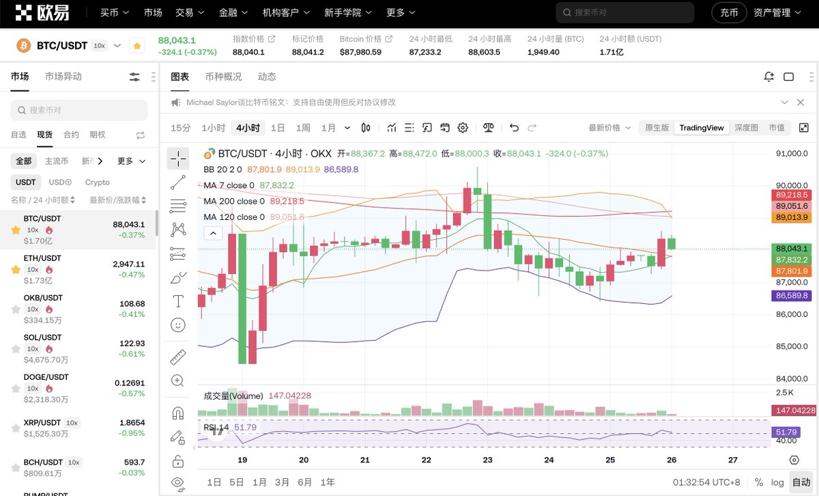819x496 pixels.
Task: Toggle favorite star for OKB/USDT row
Action: 15,309
